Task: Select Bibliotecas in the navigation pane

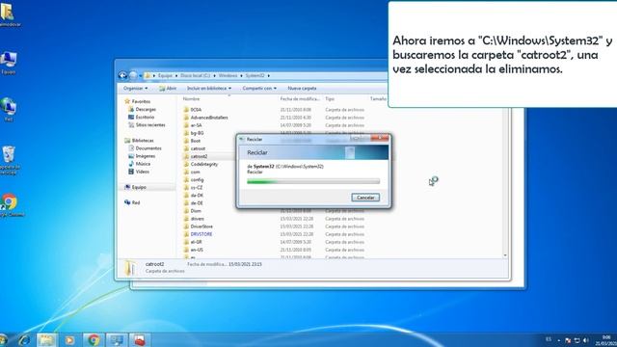Action: [x=139, y=141]
